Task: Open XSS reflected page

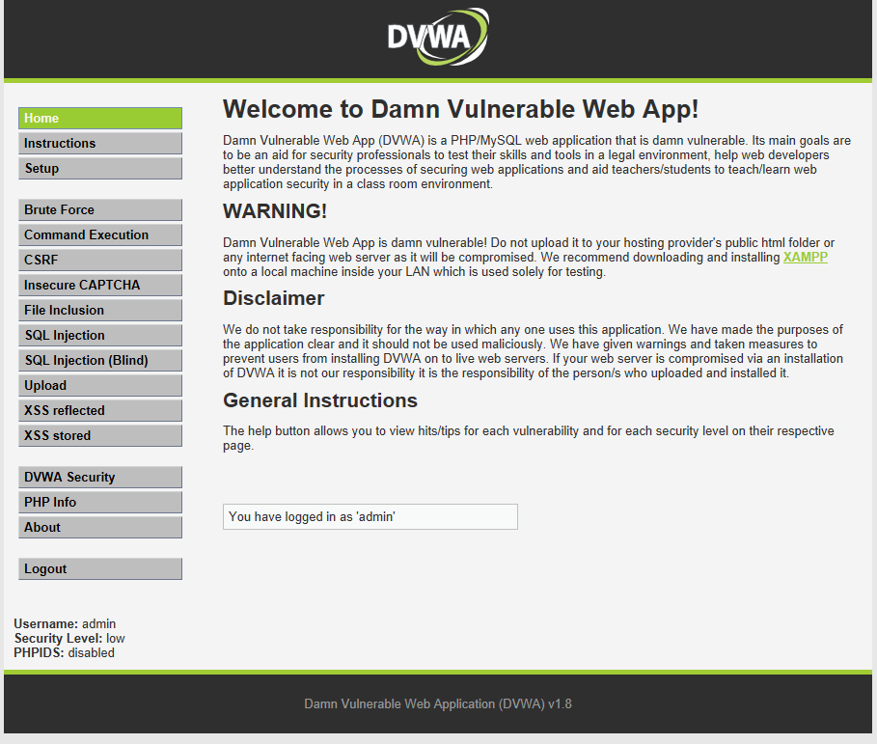Action: [x=100, y=410]
